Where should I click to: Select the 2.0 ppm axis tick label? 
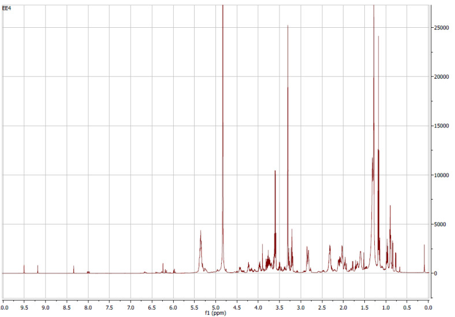click(x=344, y=308)
